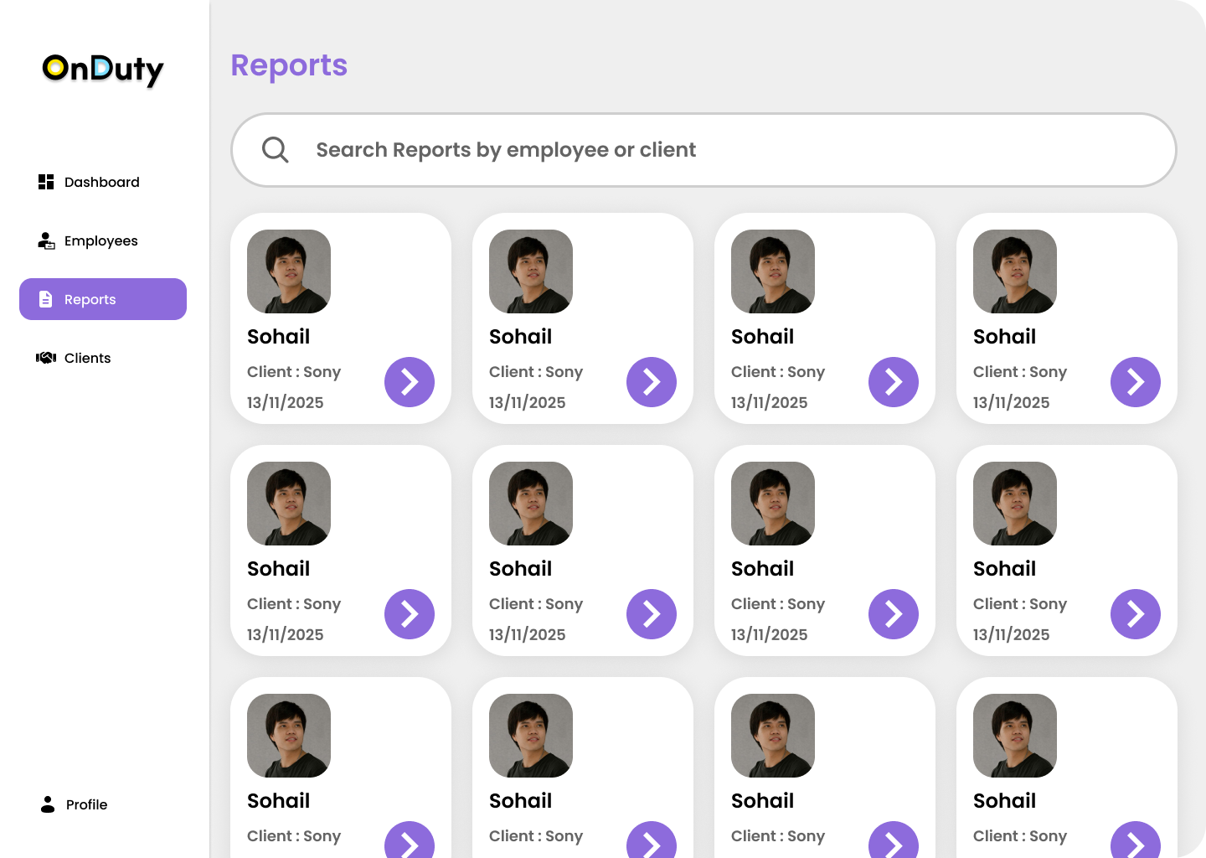Viewport: 1206px width, 858px height.
Task: Open details for the middle-row rightmost report
Action: click(1136, 614)
